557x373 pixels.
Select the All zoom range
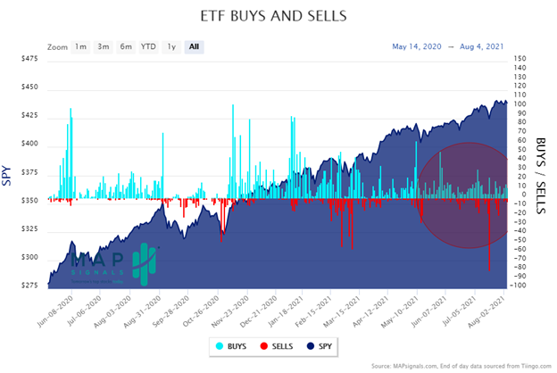[194, 47]
